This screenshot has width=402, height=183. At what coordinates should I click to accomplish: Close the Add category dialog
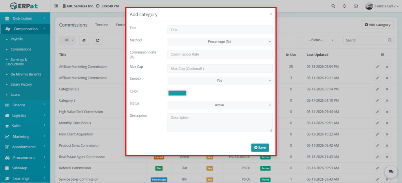point(271,14)
